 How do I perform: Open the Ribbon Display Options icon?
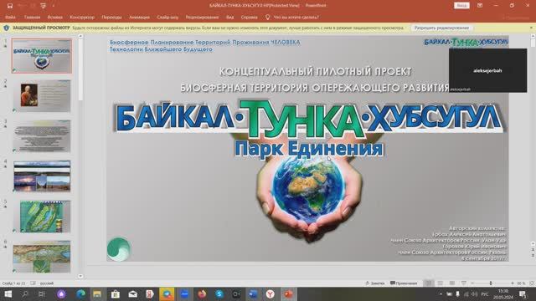click(x=480, y=6)
